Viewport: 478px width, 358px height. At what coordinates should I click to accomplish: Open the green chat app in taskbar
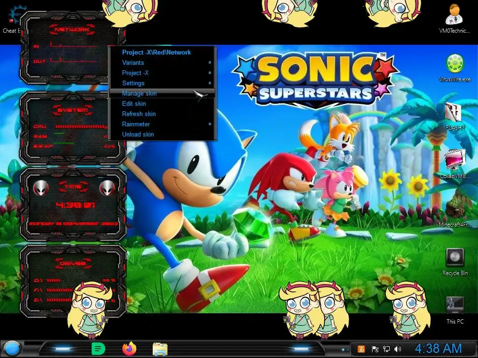coord(98,349)
